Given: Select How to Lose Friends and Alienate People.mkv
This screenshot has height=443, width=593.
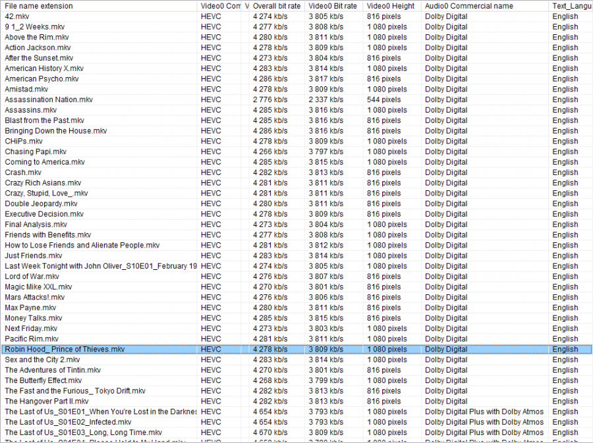Looking at the screenshot, I should tap(82, 245).
